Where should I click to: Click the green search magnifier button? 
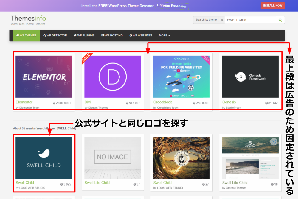[280, 20]
